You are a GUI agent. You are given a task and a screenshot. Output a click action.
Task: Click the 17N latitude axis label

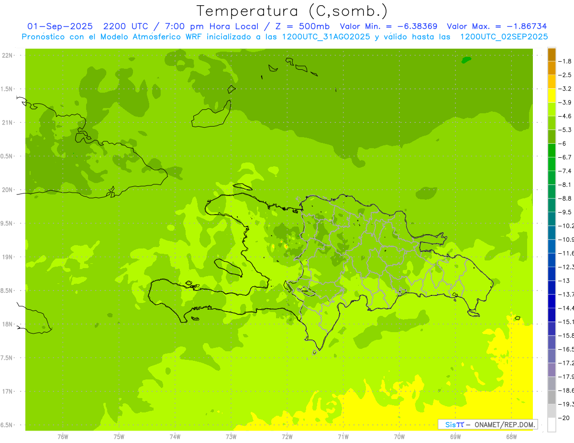coord(7,391)
